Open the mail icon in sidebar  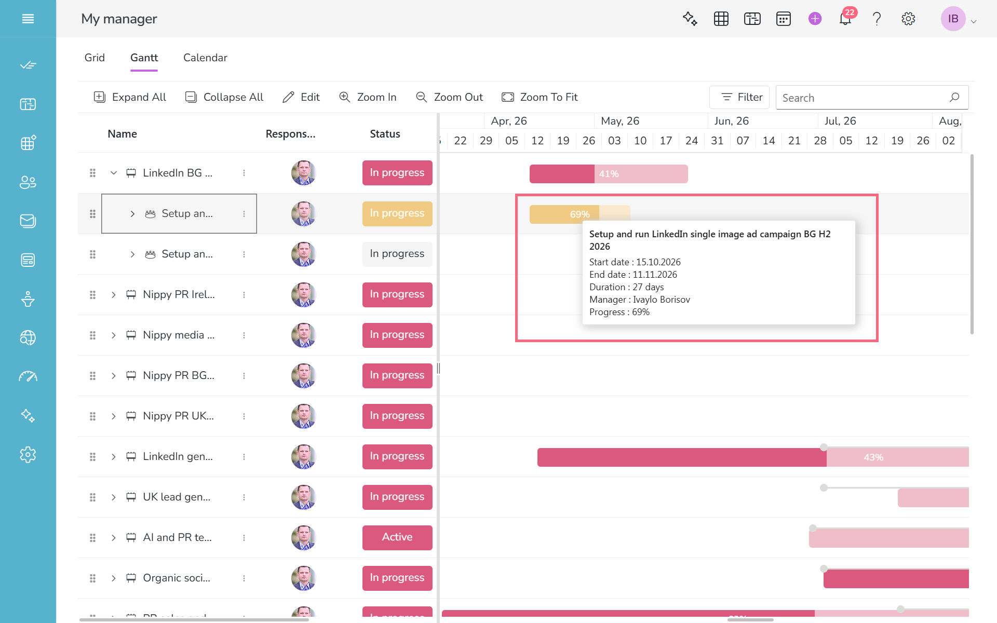pyautogui.click(x=28, y=221)
